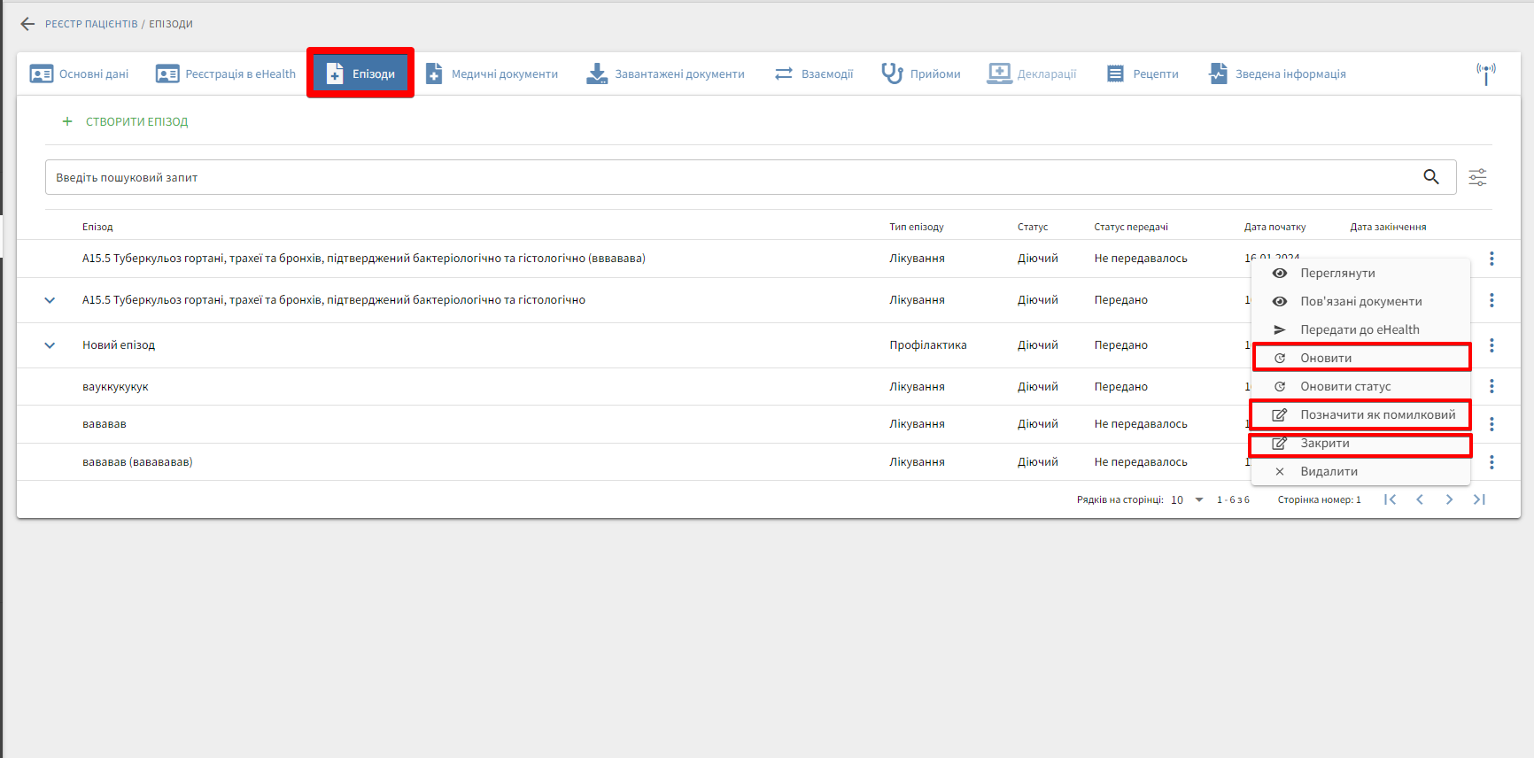This screenshot has width=1534, height=758.
Task: Select Переглянути in the context menu
Action: [1337, 273]
